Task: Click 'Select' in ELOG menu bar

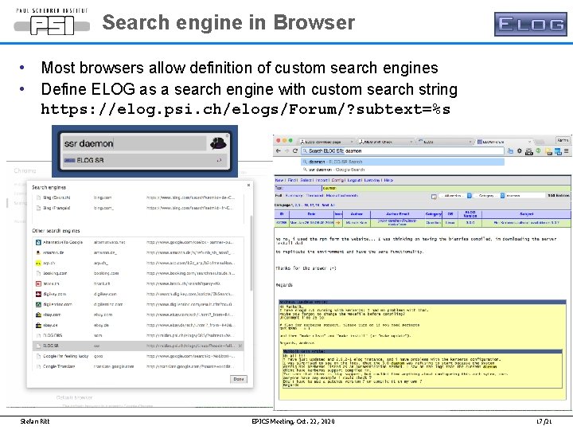Action: point(306,180)
